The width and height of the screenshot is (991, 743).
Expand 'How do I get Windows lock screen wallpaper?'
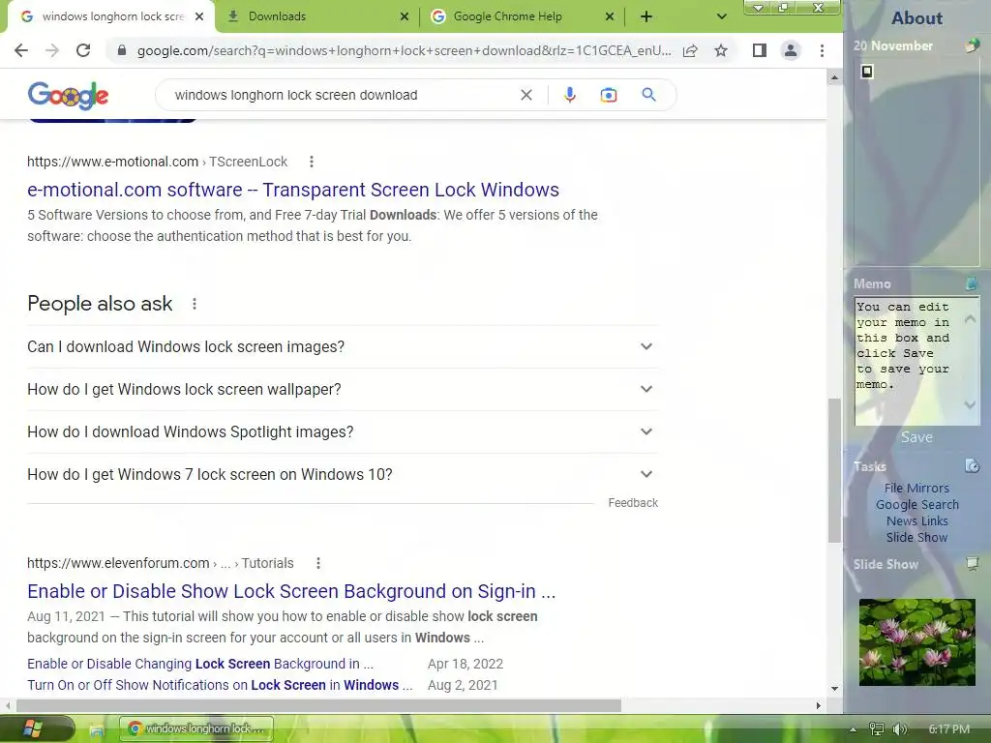point(343,389)
